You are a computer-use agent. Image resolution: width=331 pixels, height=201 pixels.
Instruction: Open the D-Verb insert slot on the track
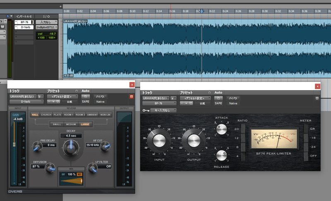(24, 27)
